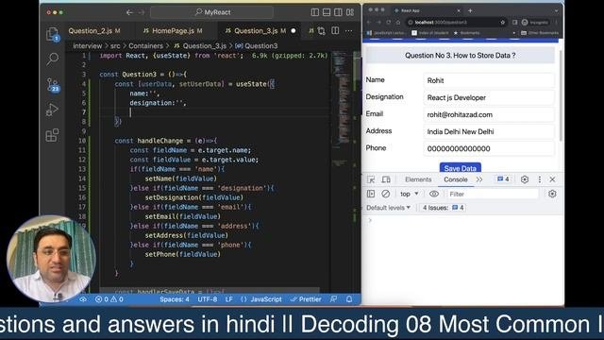Reload the page in Chrome
This screenshot has height=340, width=604.
388,23
